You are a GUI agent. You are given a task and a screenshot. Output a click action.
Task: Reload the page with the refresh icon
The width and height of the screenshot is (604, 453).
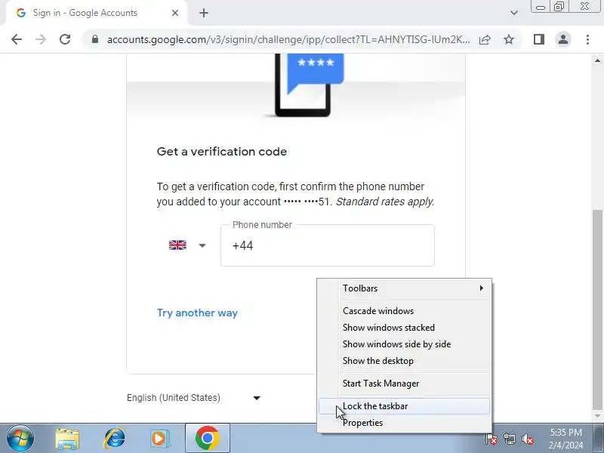tap(65, 39)
